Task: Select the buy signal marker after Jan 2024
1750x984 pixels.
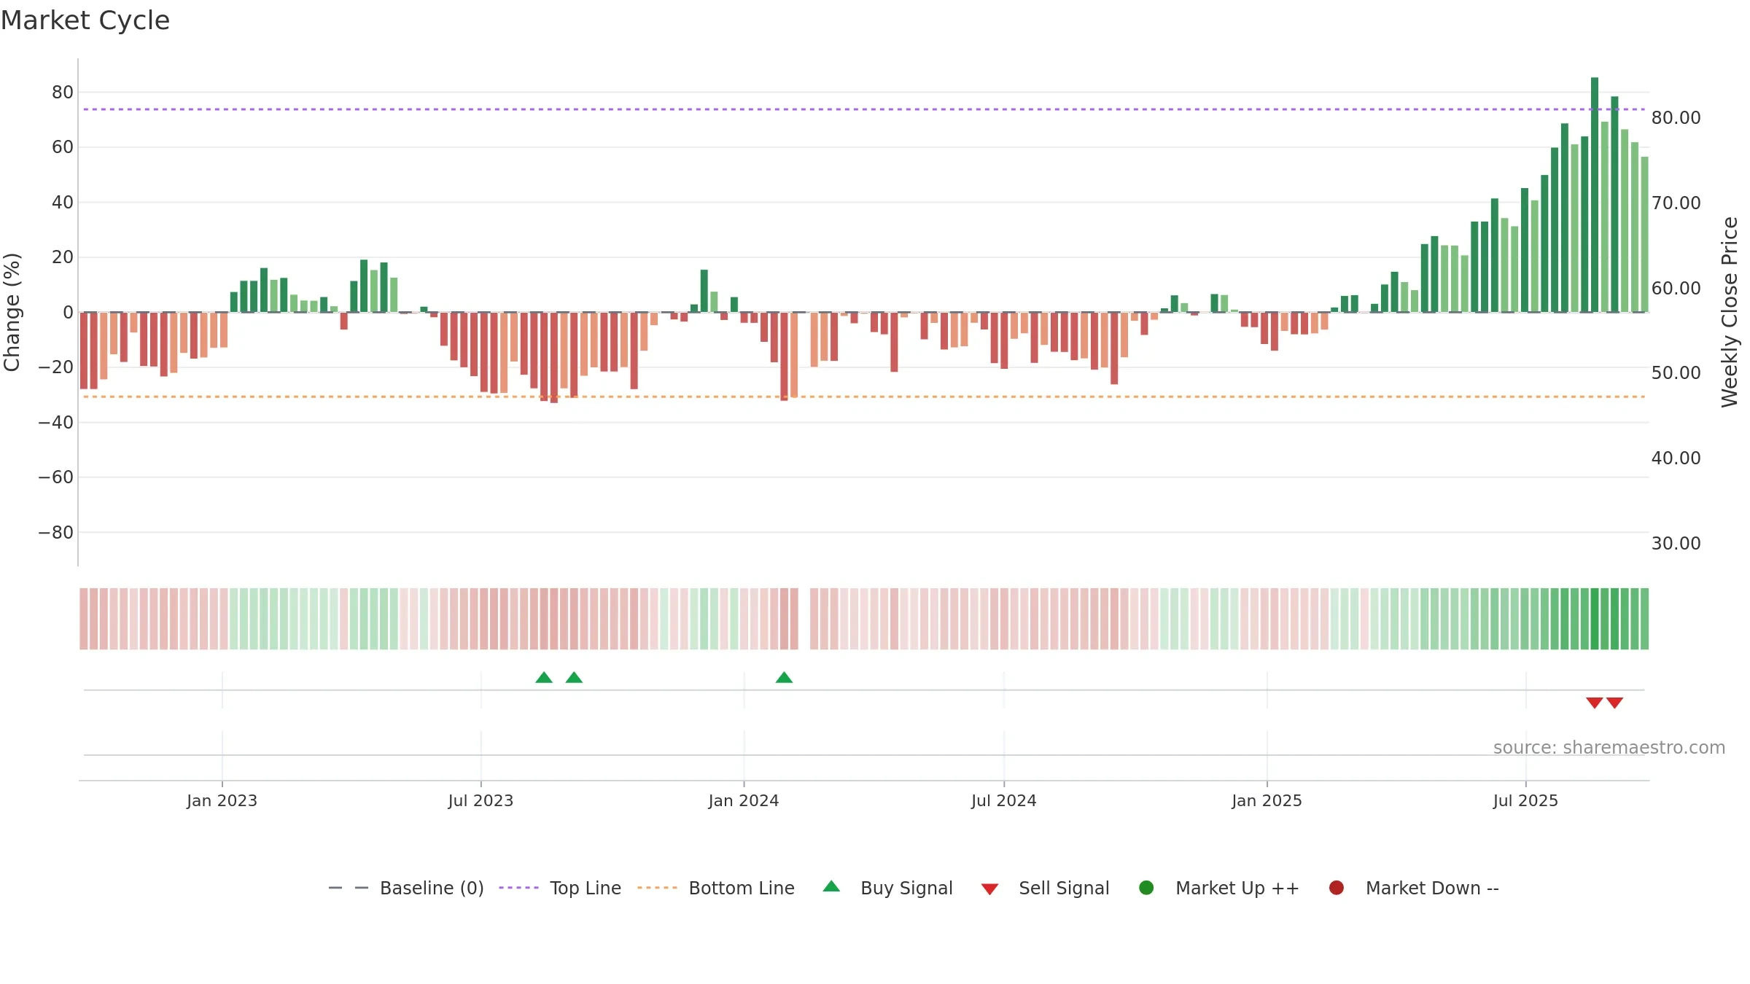Action: tap(784, 678)
